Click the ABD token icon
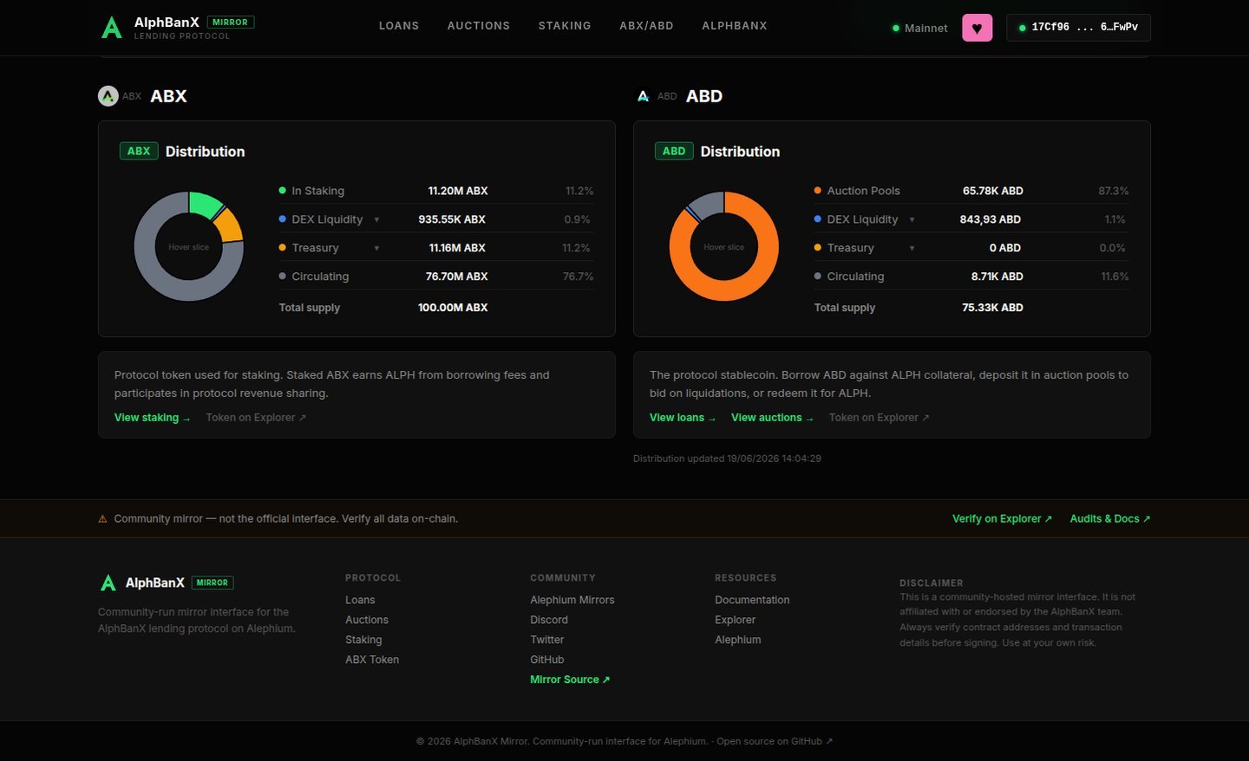The image size is (1249, 761). pyautogui.click(x=644, y=96)
